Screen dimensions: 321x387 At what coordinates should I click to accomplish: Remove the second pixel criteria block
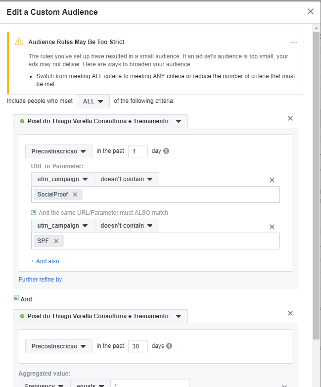290,313
